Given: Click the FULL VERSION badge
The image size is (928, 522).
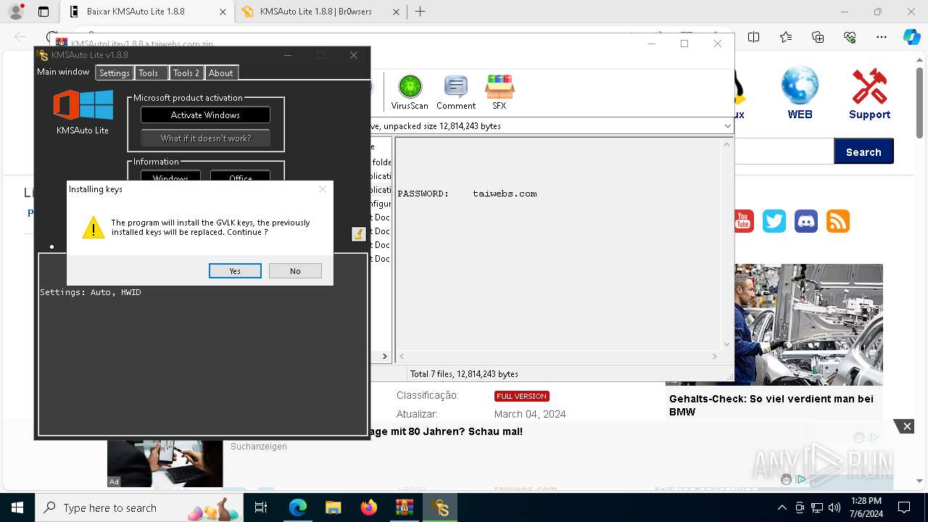Looking at the screenshot, I should point(522,396).
